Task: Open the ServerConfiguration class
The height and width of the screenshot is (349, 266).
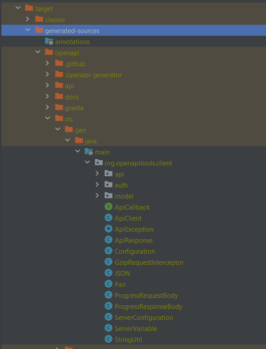Action: 143,317
